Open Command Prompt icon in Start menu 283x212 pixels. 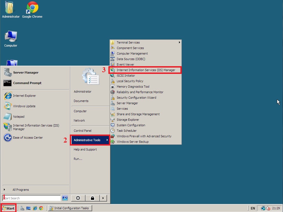tap(7, 83)
